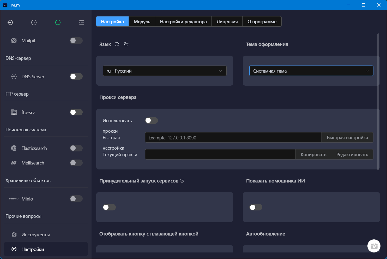Image resolution: width=387 pixels, height=259 pixels.
Task: Enable the DNS Server toggle
Action: (76, 76)
